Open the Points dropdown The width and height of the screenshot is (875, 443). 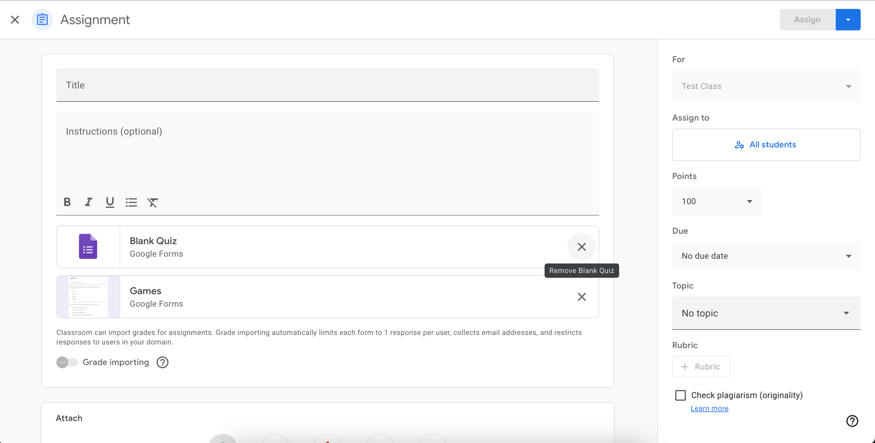point(716,201)
